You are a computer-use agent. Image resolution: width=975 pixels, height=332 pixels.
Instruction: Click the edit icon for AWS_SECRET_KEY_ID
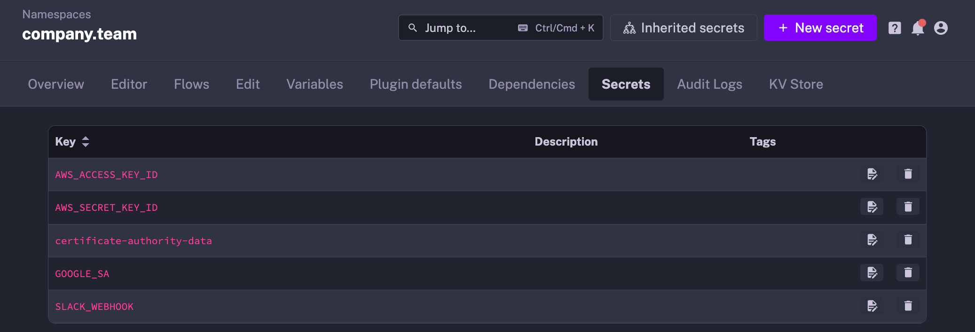click(x=872, y=207)
